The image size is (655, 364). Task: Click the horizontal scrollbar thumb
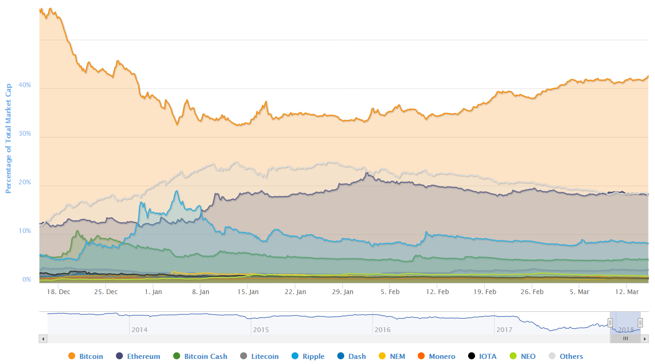(x=625, y=339)
